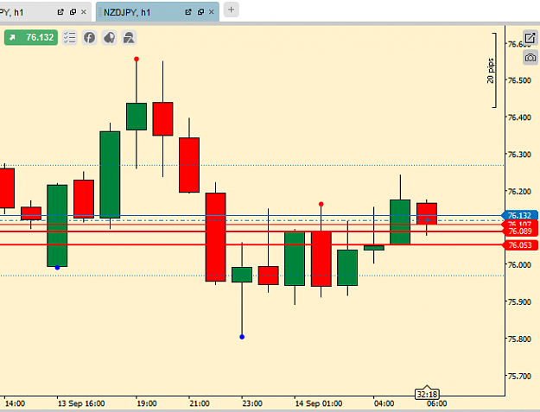The height and width of the screenshot is (412, 540).
Task: Click the 75.700 price axis label
Action: pos(519,376)
